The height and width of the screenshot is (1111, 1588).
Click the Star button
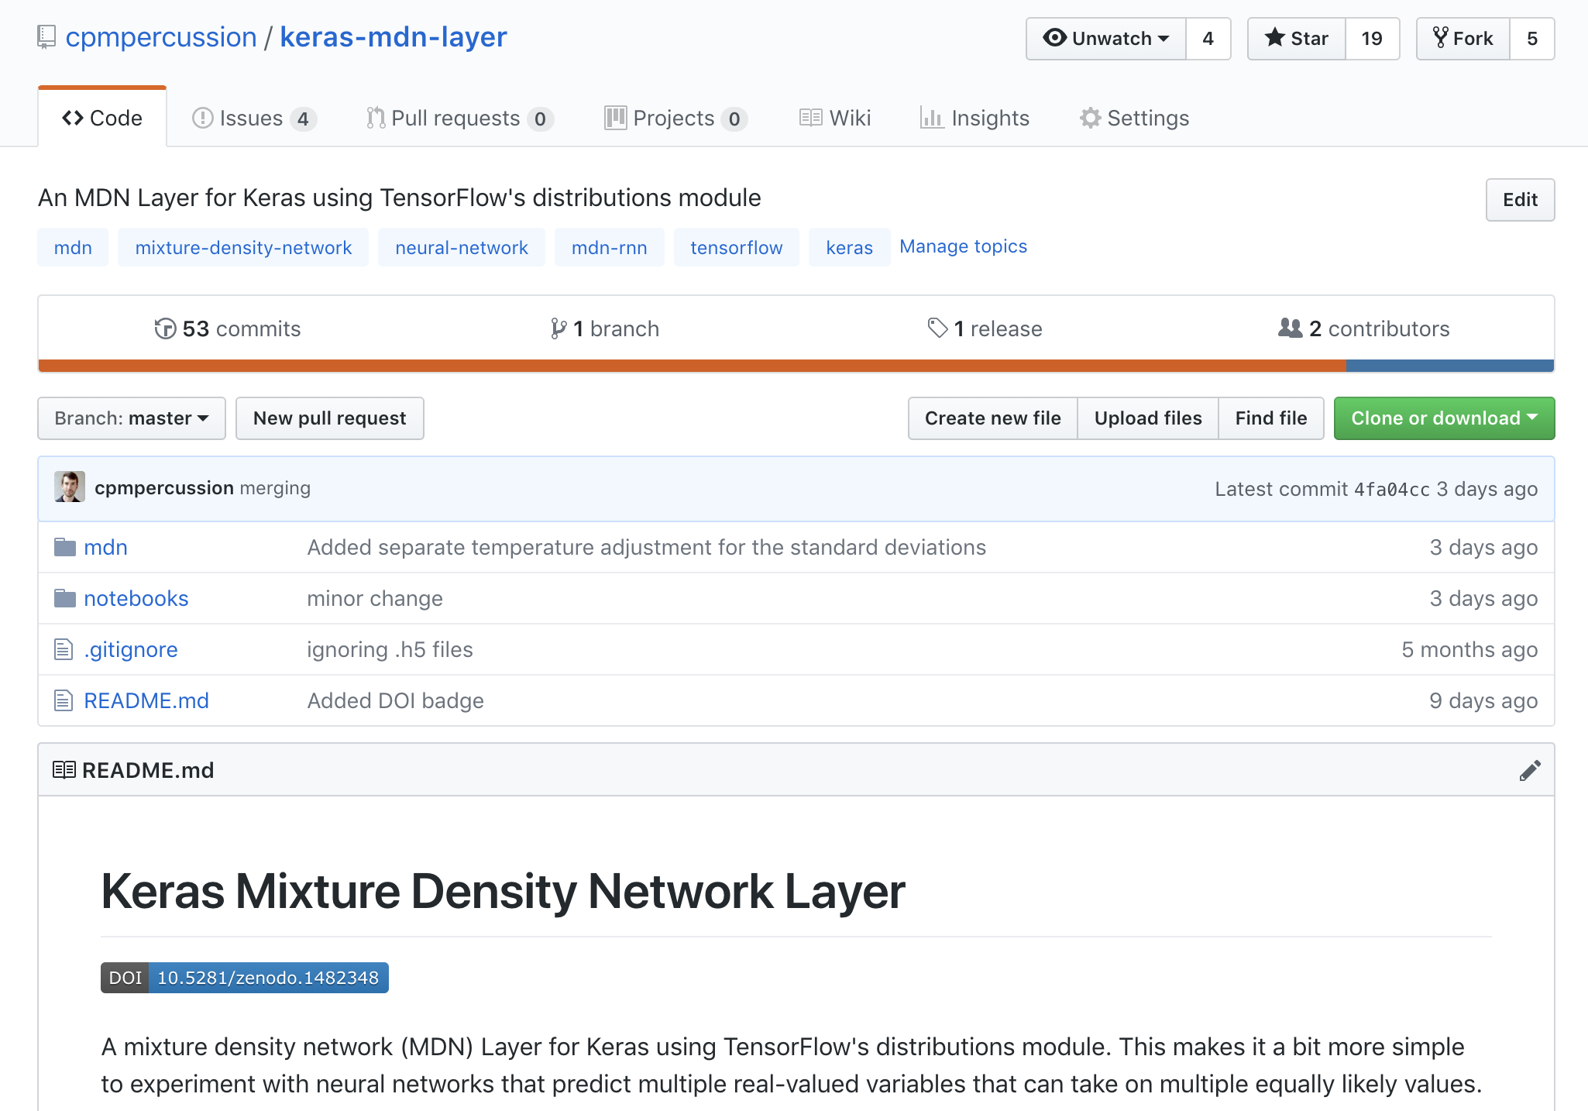1297,39
